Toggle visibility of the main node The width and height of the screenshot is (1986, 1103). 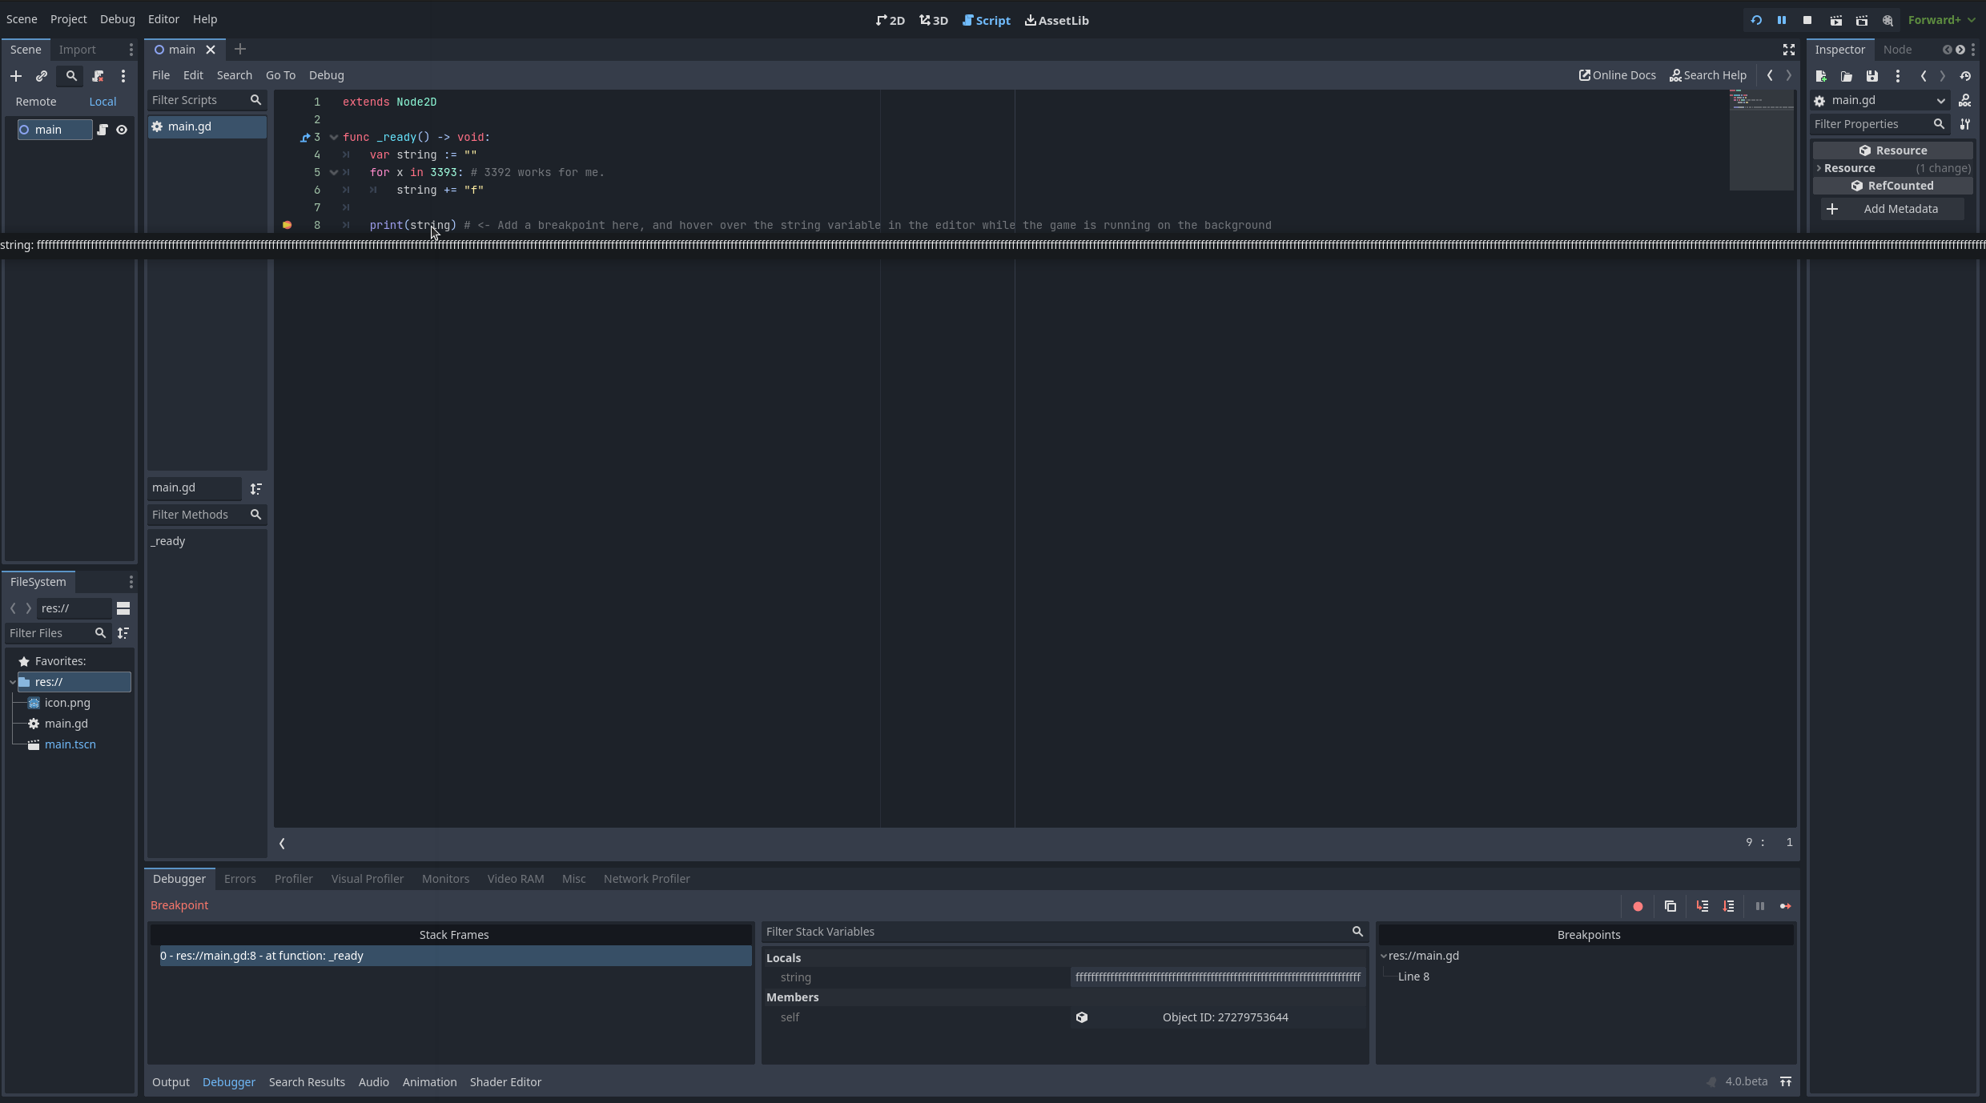tap(123, 130)
